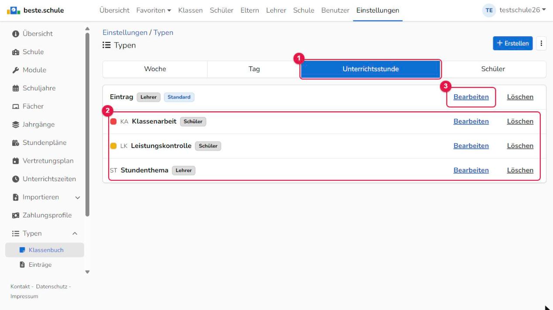Open the testschule26 account dropdown
The width and height of the screenshot is (553, 310).
[x=522, y=10]
